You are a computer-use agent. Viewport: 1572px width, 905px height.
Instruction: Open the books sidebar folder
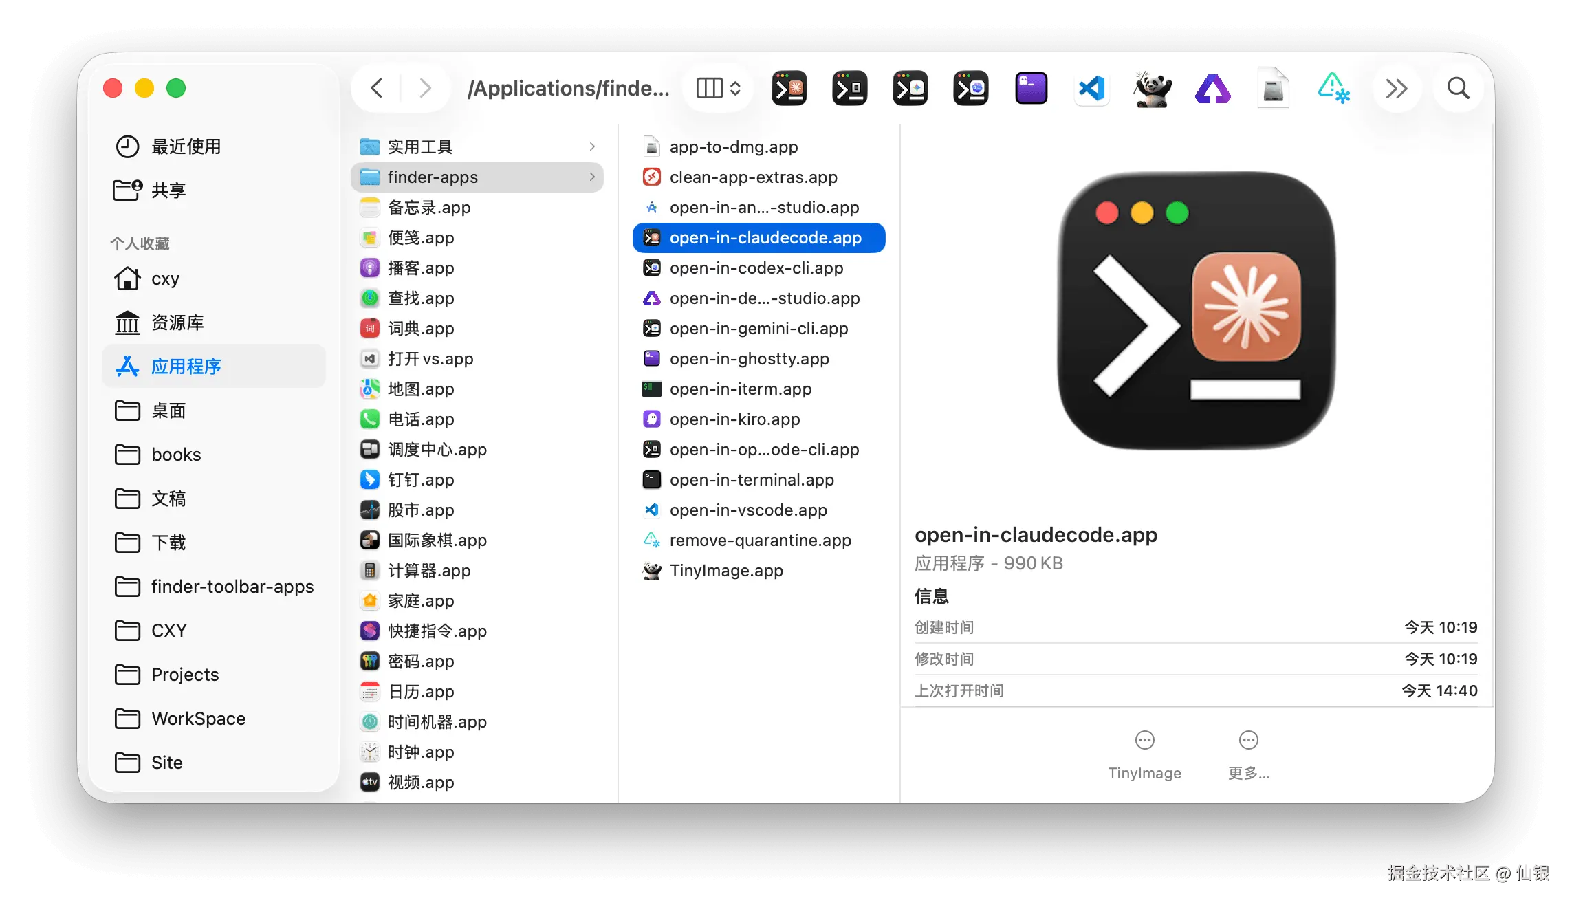(214, 455)
